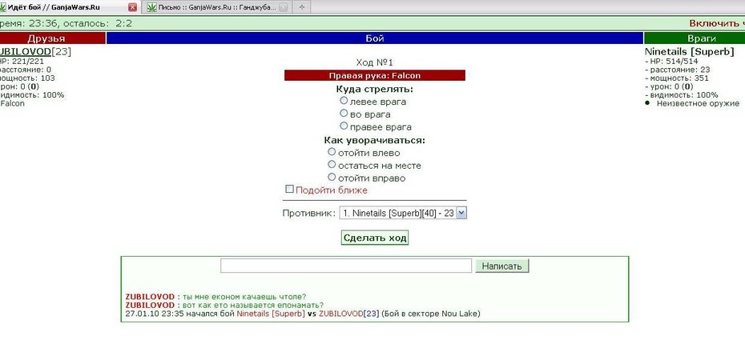Viewport: 745px width, 356px height.
Task: Click the 'Враги' green panel header
Action: (x=695, y=38)
